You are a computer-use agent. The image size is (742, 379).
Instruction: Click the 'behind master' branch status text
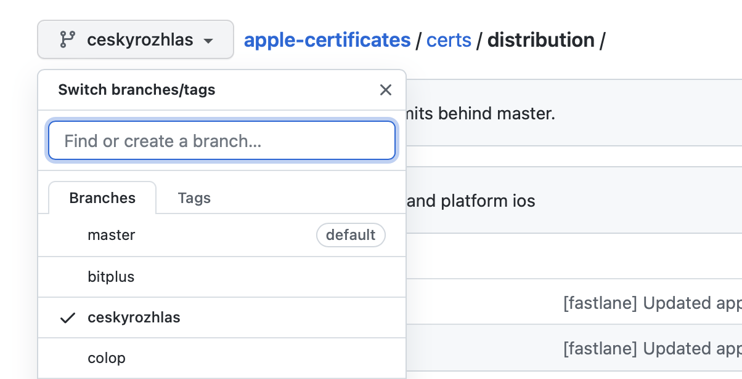[x=481, y=113]
